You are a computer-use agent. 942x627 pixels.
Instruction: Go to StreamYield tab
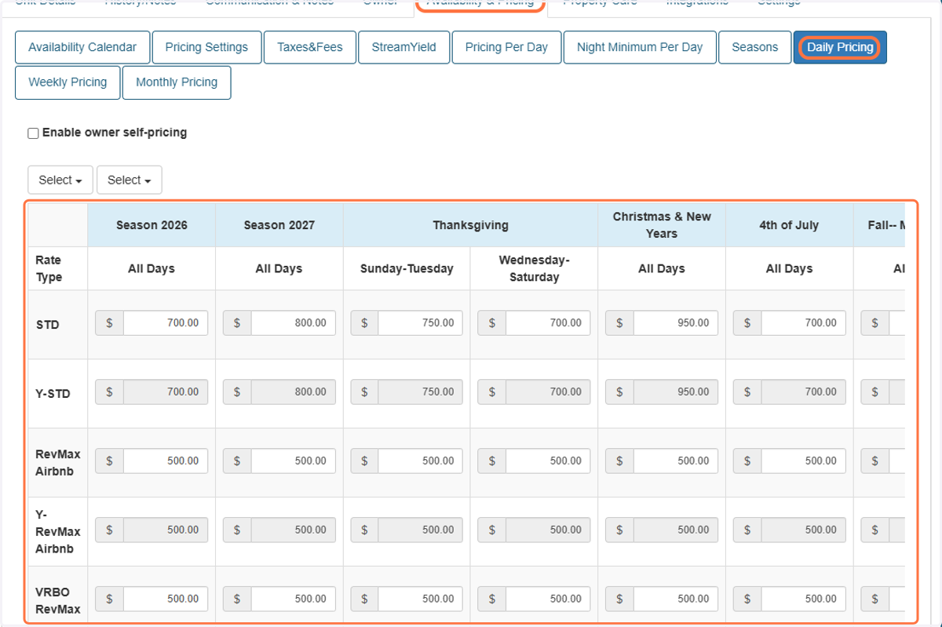tap(404, 47)
